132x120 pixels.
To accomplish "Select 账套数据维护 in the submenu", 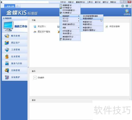I will pos(92,19).
